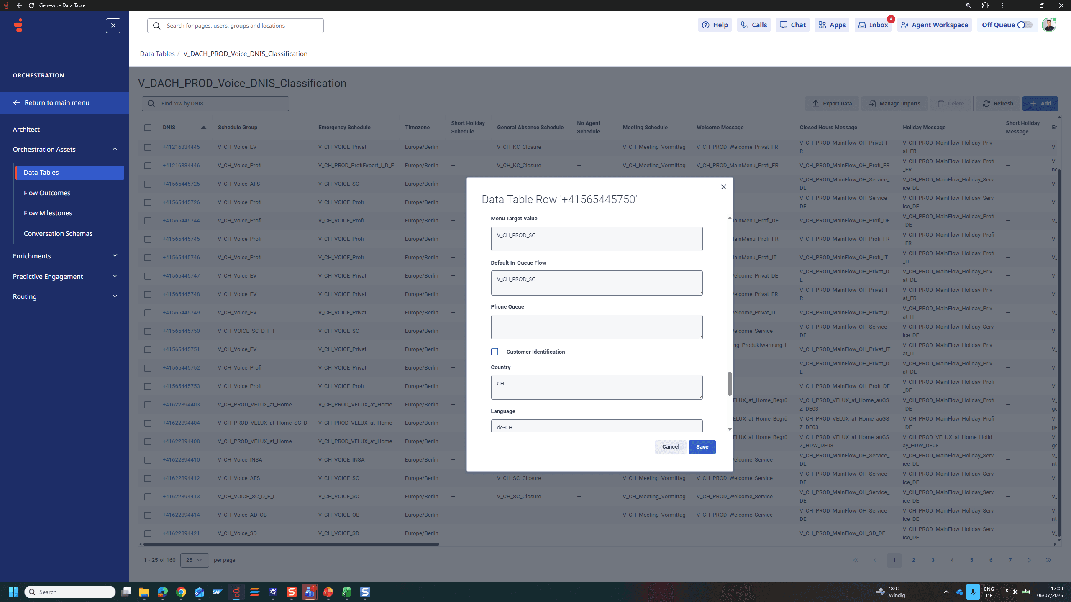
Task: Open the Chat panel
Action: coord(792,25)
